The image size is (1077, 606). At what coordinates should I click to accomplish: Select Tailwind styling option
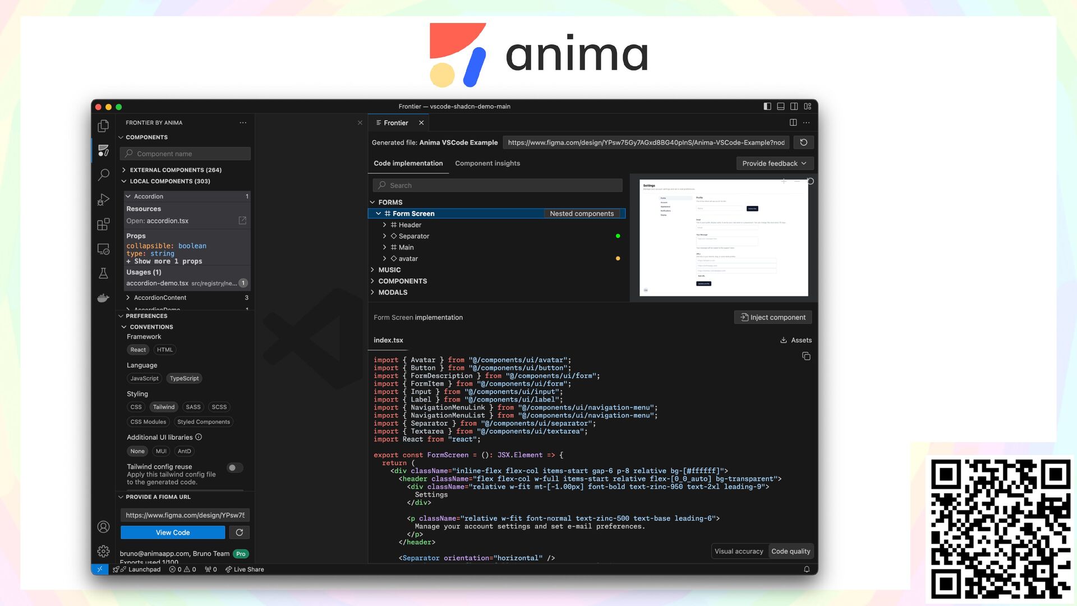164,407
